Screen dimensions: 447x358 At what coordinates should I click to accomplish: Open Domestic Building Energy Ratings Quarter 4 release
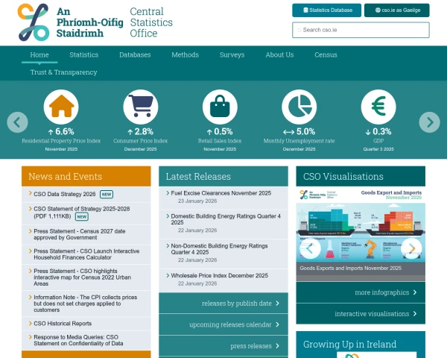(x=226, y=219)
